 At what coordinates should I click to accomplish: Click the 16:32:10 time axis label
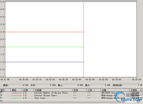coord(37,80)
